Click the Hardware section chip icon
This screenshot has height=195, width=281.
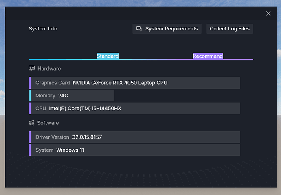coord(32,69)
